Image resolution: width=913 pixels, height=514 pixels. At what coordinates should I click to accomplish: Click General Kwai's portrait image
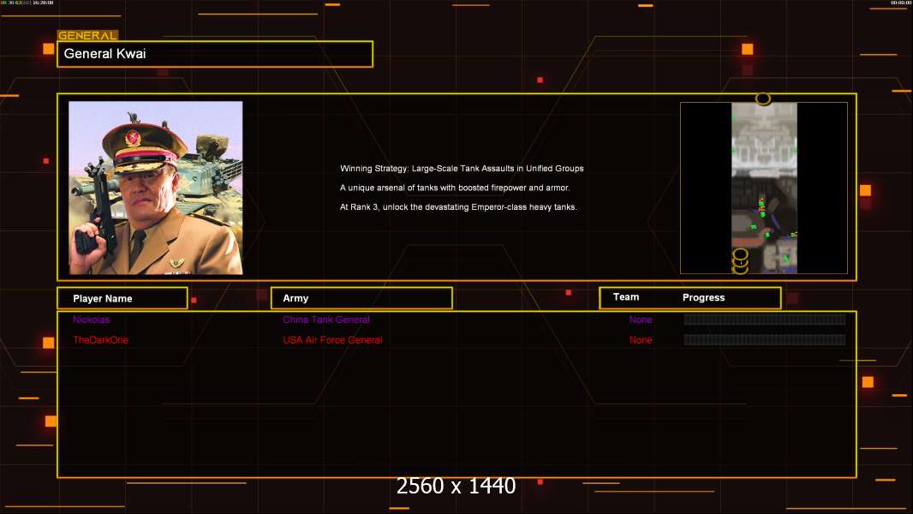pyautogui.click(x=156, y=188)
